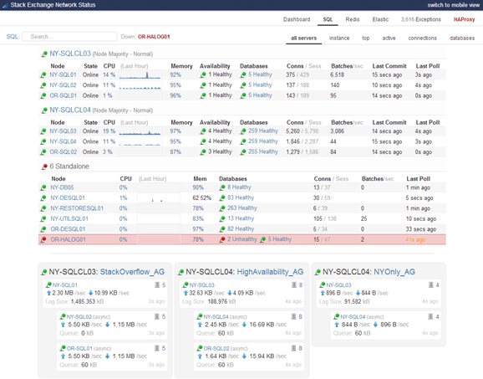
Task: Open the HighAvailability_AG availability group link
Action: coord(270,272)
